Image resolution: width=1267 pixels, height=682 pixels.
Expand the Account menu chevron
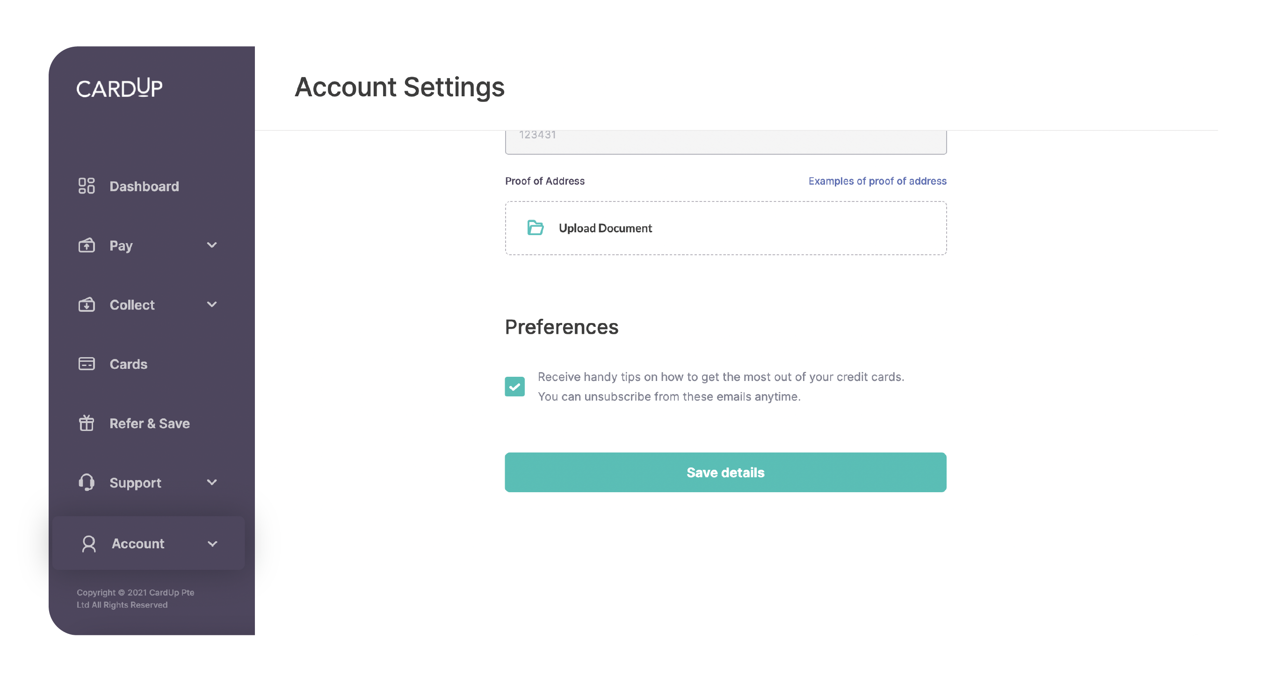coord(212,543)
